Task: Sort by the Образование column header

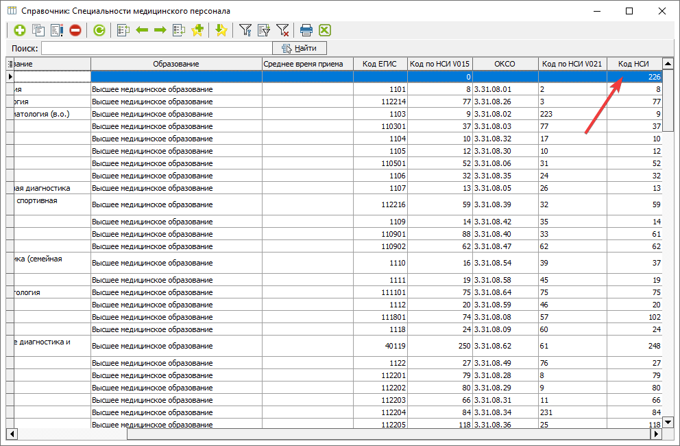Action: 176,64
